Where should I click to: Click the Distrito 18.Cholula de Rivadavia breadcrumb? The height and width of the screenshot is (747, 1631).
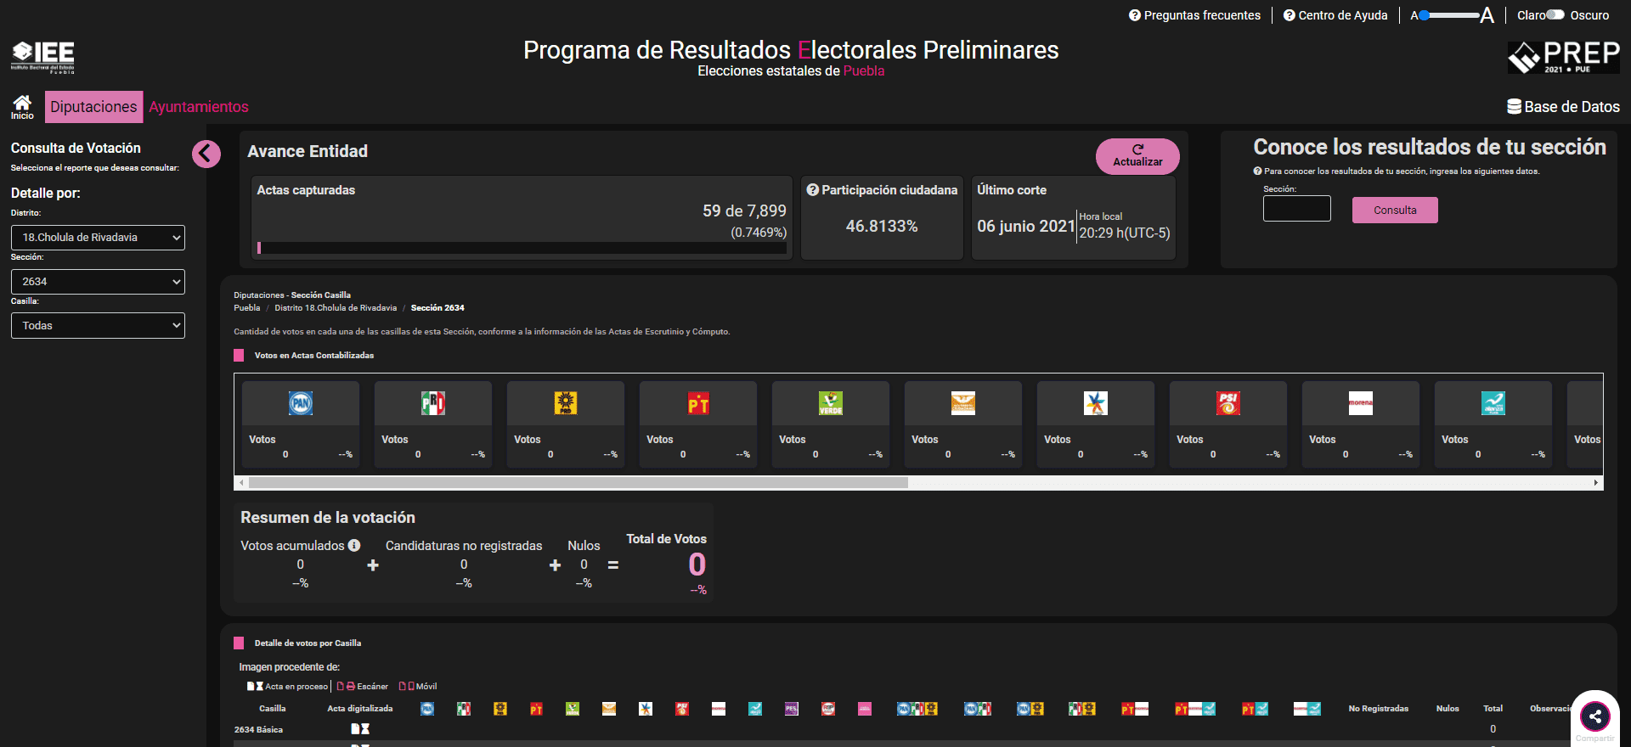pyautogui.click(x=336, y=308)
